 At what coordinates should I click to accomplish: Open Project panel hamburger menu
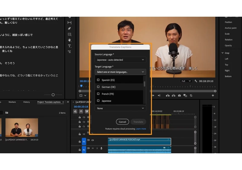(x=63, y=102)
